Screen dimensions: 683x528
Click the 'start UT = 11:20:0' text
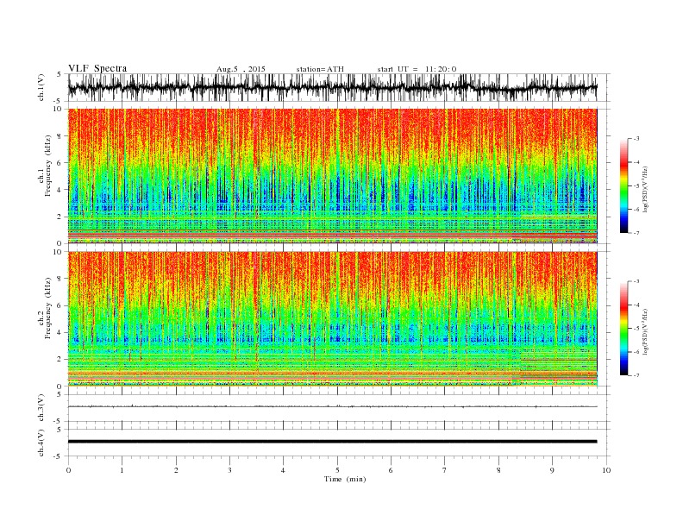[x=417, y=69]
